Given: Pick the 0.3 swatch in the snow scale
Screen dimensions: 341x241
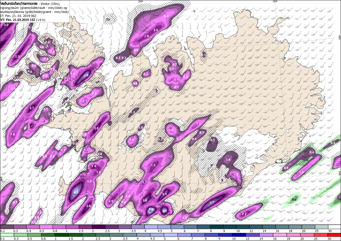Looking at the screenshot, I should (x=20, y=227).
